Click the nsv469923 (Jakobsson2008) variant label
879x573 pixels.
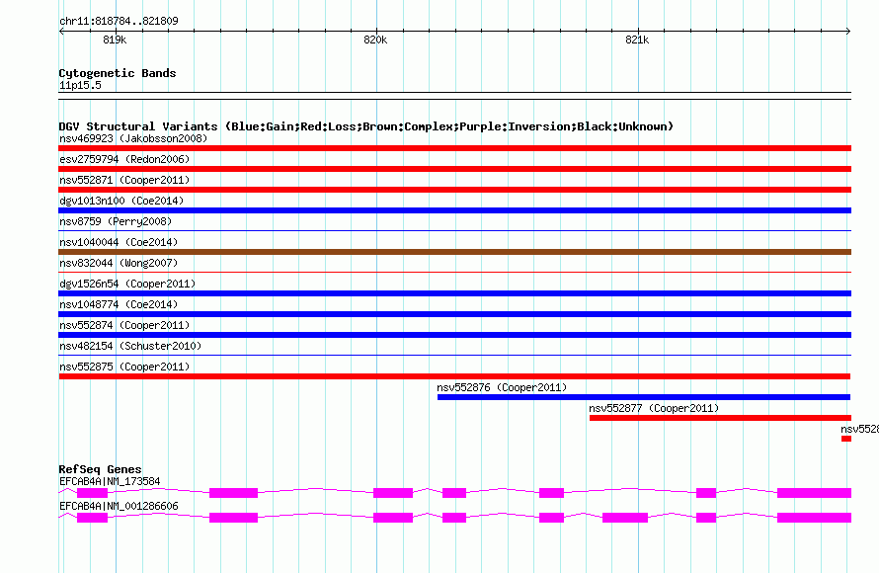[x=133, y=138]
